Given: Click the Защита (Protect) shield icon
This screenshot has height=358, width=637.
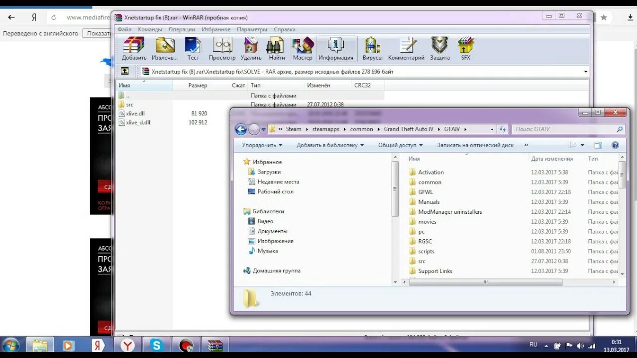Looking at the screenshot, I should click(x=440, y=49).
